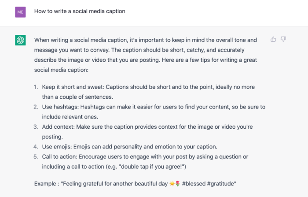Image resolution: width=308 pixels, height=197 pixels.
Task: Click the thumbs down icon
Action: 283,39
